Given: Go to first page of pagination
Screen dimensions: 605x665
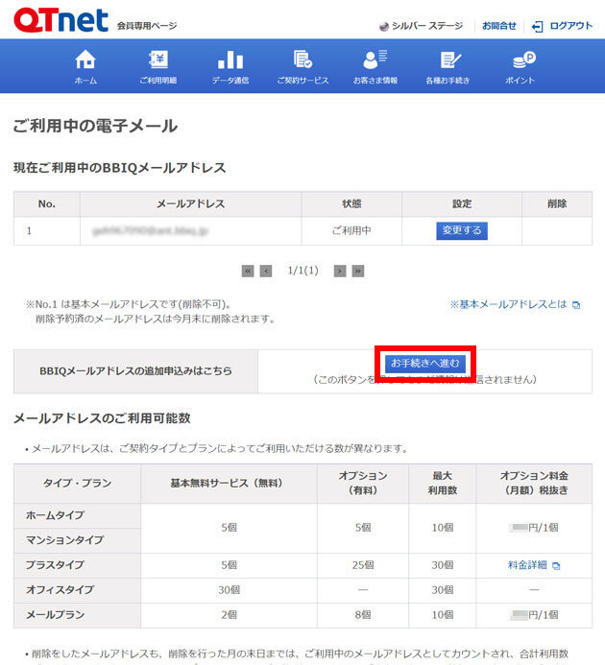Looking at the screenshot, I should 248,272.
